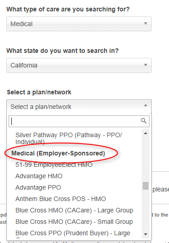Image resolution: width=169 pixels, height=243 pixels.
Task: Open the type of care dropdown
Action: click(x=79, y=24)
